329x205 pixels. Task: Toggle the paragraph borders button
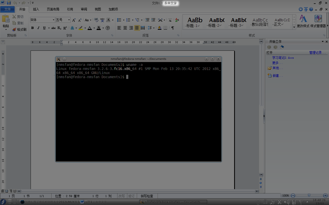point(166,28)
